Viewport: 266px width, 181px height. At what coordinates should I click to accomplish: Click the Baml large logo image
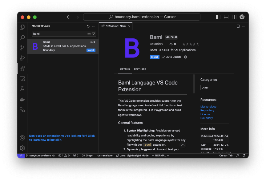tap(132, 48)
